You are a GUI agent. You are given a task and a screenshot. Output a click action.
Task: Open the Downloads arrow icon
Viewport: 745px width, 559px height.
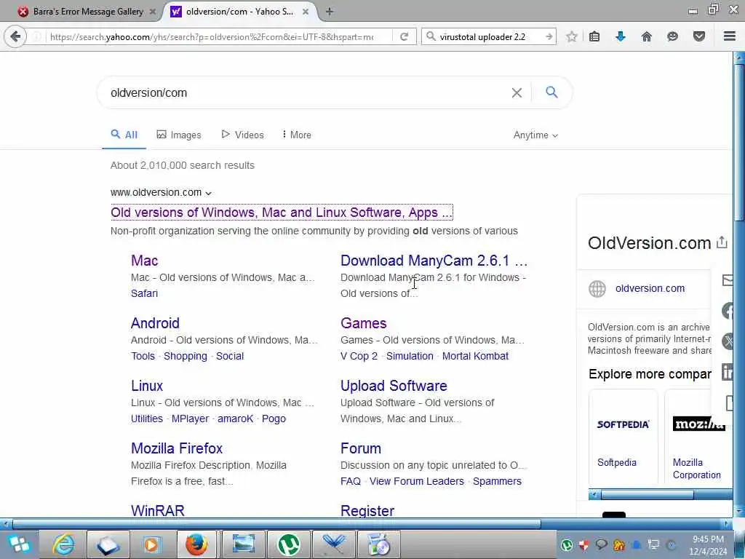click(621, 36)
